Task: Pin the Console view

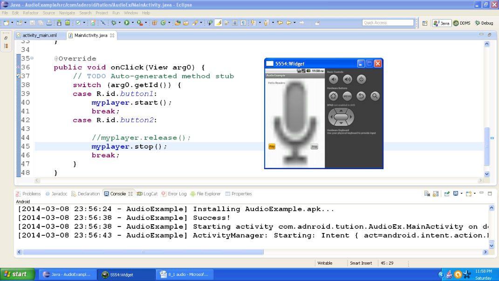Action: (447, 193)
